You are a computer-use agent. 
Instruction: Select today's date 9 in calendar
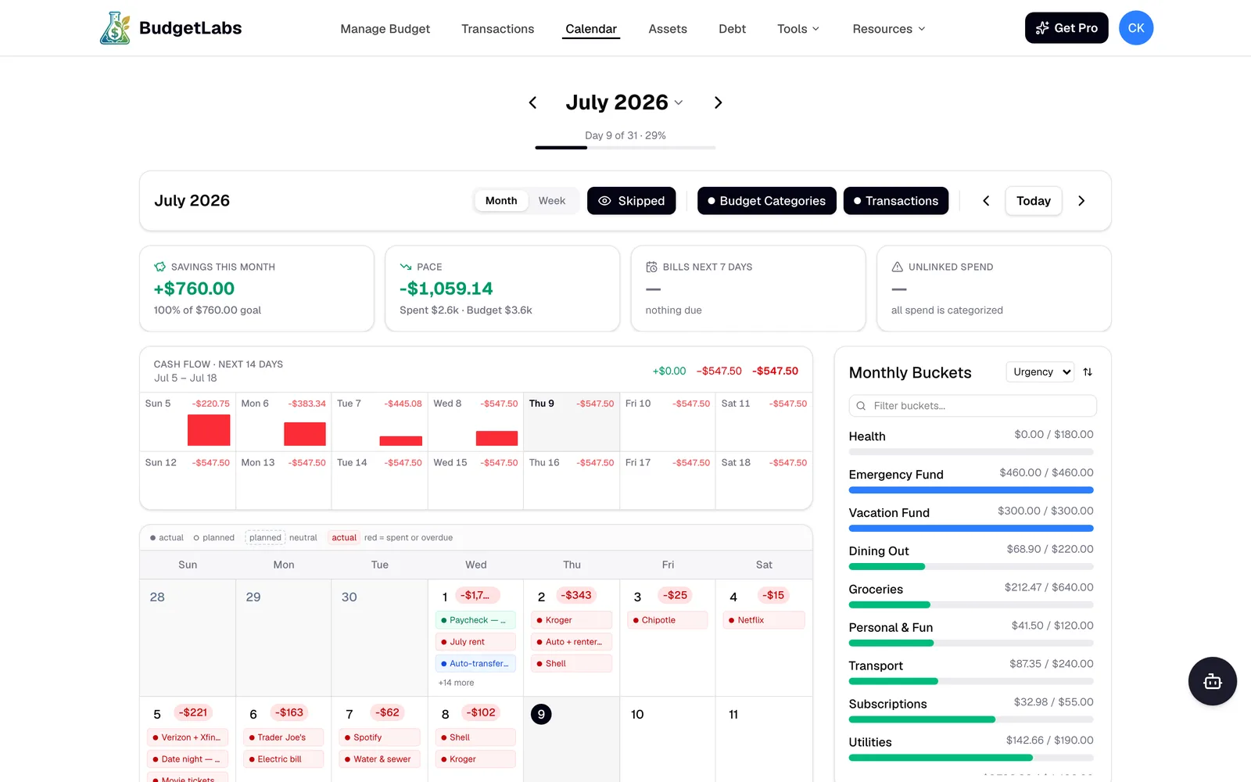pyautogui.click(x=541, y=714)
